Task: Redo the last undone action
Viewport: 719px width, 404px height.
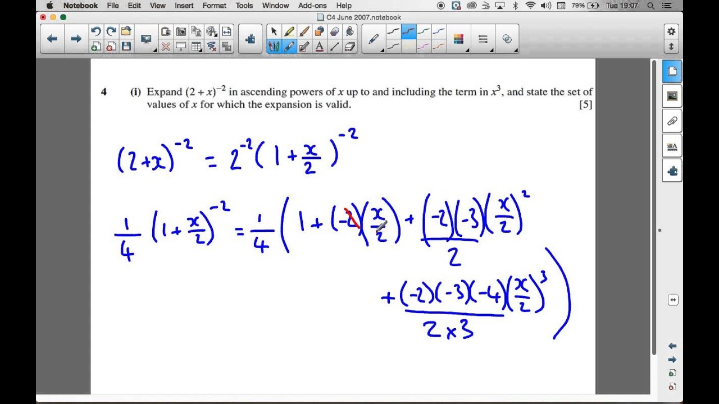Action: (111, 31)
